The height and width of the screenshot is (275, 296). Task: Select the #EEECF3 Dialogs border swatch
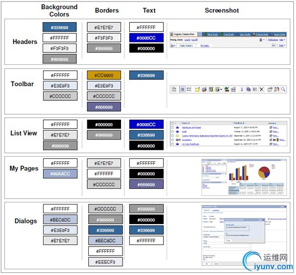[x=105, y=262]
